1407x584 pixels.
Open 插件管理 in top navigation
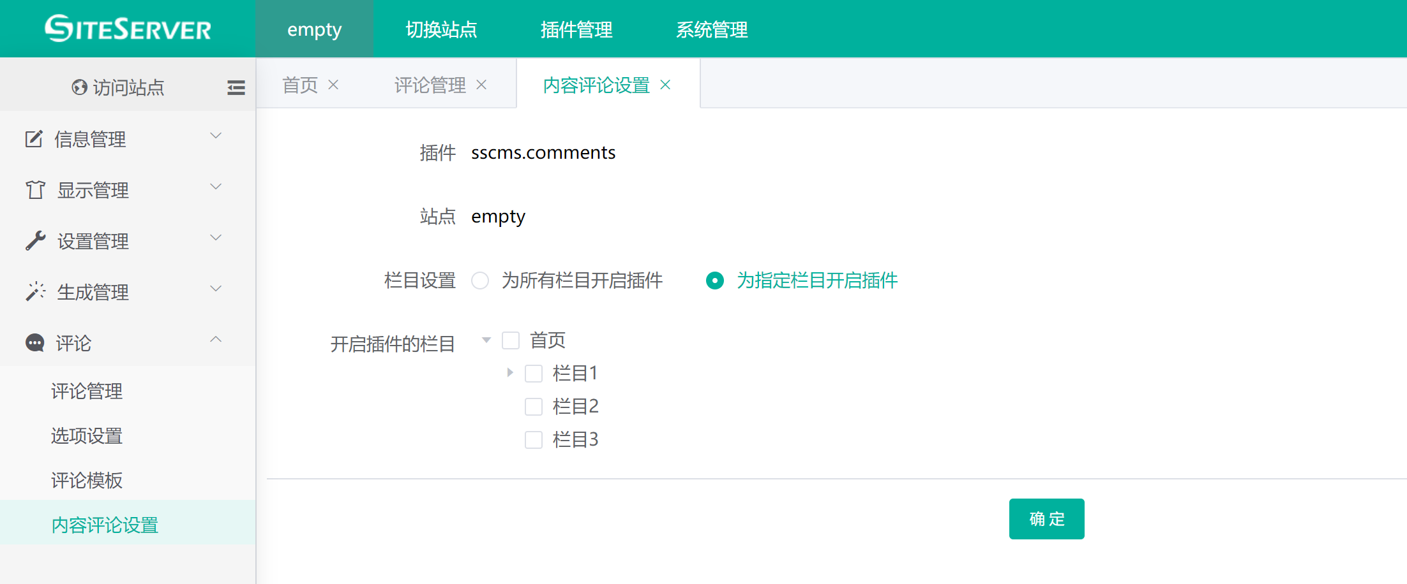(x=576, y=29)
